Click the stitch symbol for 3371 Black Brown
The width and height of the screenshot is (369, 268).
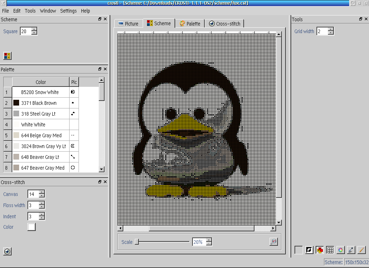tap(73, 103)
